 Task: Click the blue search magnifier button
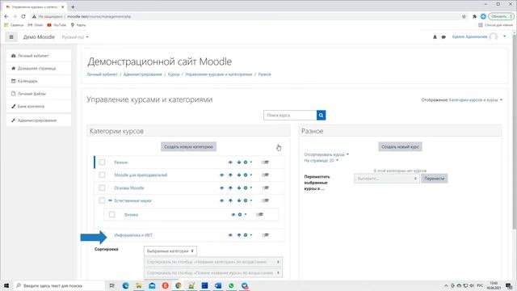(321, 115)
